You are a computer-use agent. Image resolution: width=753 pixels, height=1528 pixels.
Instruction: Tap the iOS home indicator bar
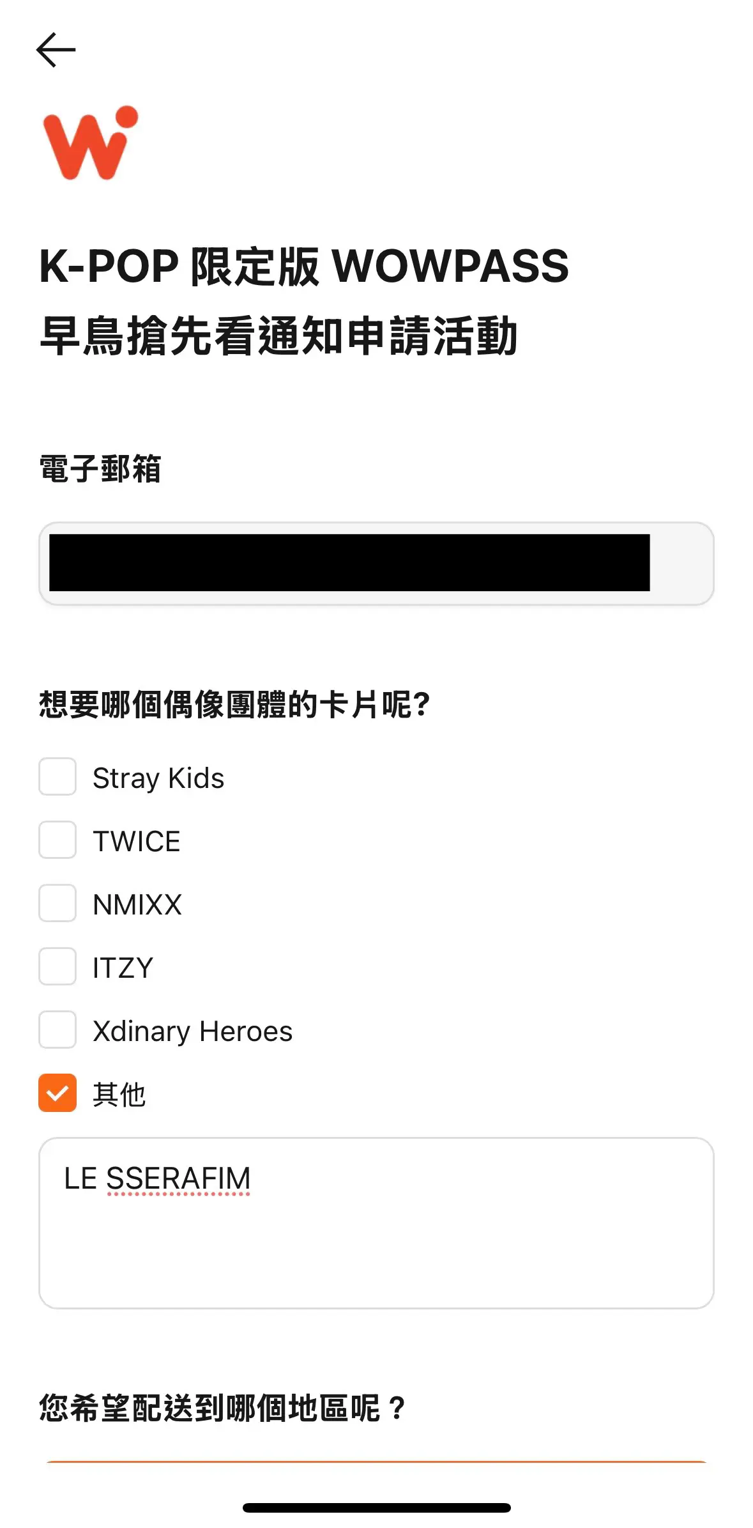(376, 1508)
